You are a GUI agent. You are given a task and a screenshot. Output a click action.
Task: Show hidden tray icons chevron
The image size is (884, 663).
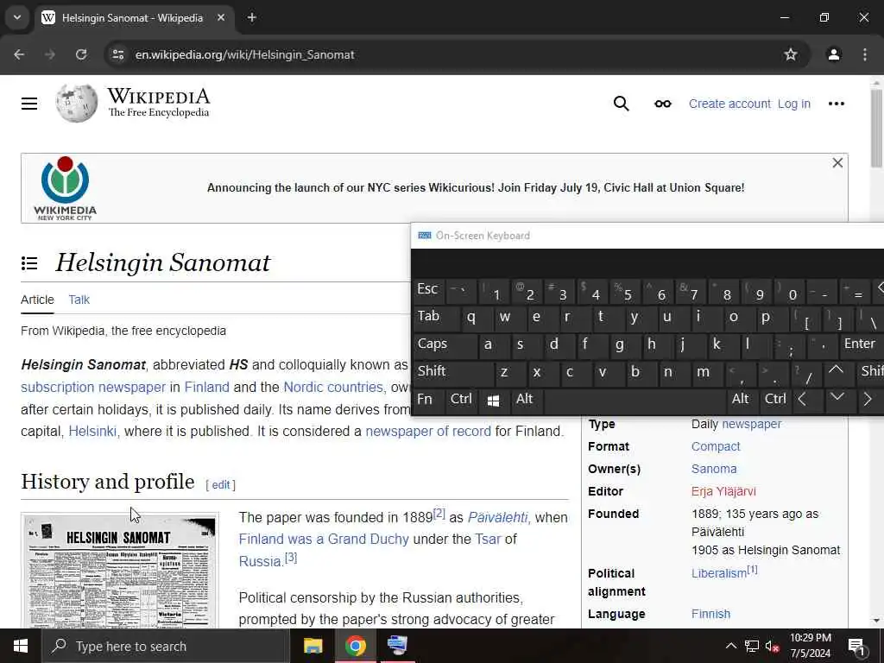tap(730, 646)
